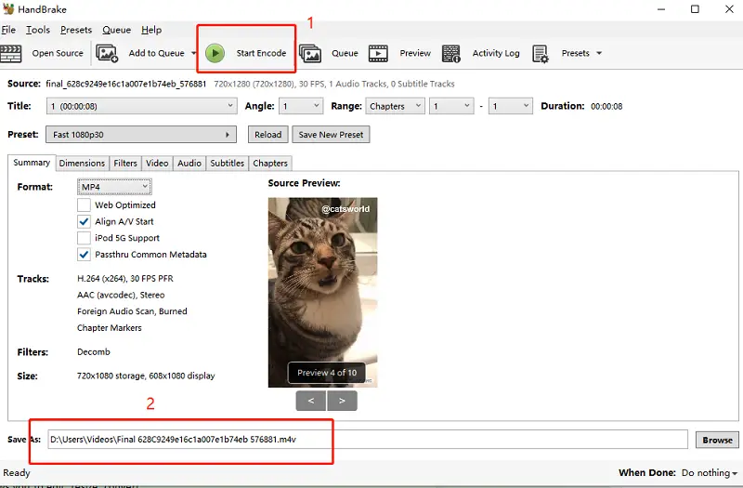This screenshot has width=743, height=488.
Task: Switch to the Video tab
Action: click(x=157, y=164)
